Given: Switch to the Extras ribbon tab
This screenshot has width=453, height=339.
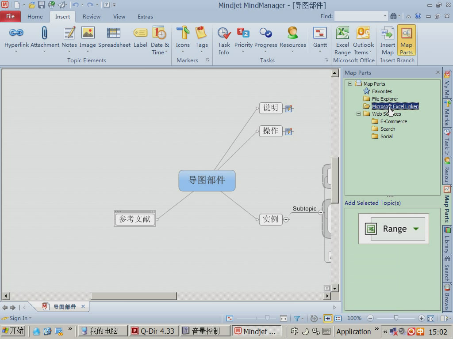Looking at the screenshot, I should 145,17.
